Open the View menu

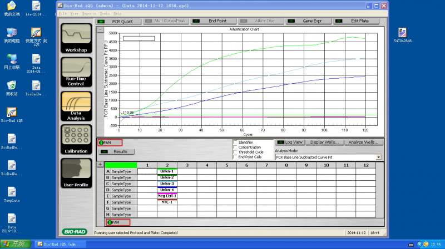pyautogui.click(x=75, y=13)
